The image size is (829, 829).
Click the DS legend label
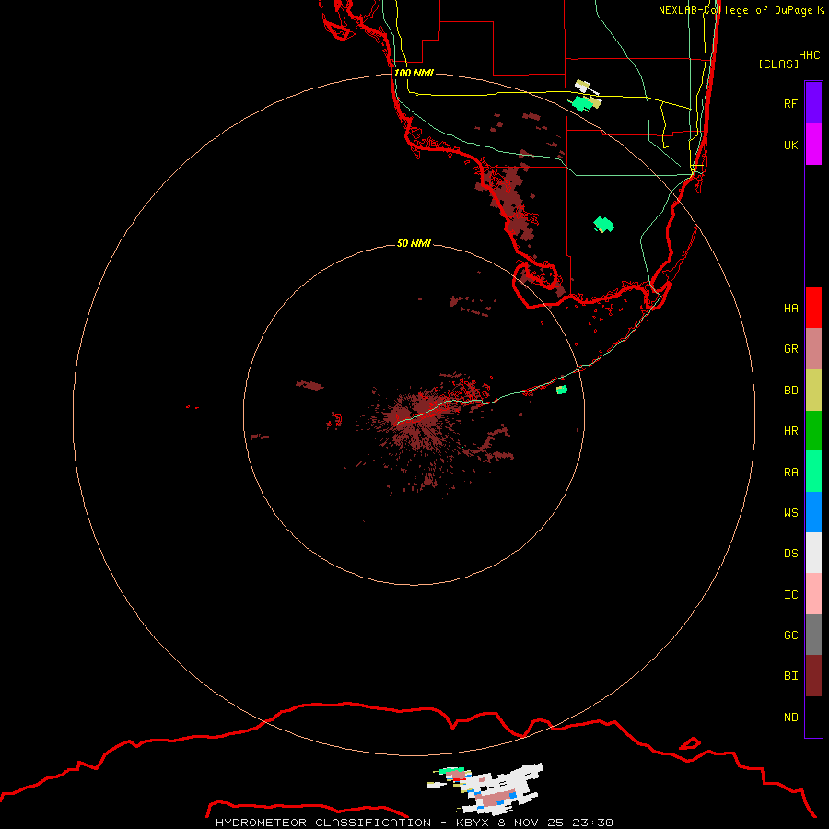pos(790,554)
